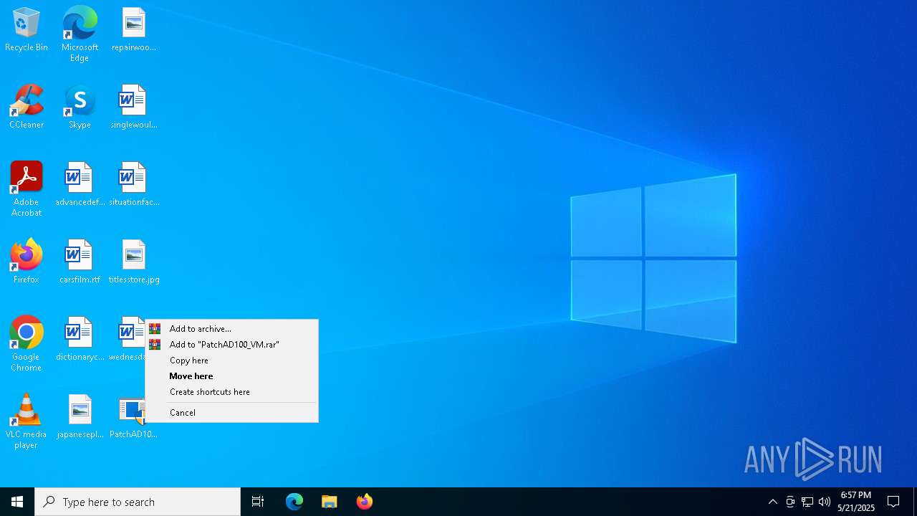Image resolution: width=917 pixels, height=516 pixels.
Task: Select the CCleaner desktop shortcut
Action: pos(27,107)
